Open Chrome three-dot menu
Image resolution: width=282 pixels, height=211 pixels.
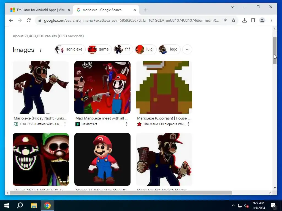click(x=271, y=20)
